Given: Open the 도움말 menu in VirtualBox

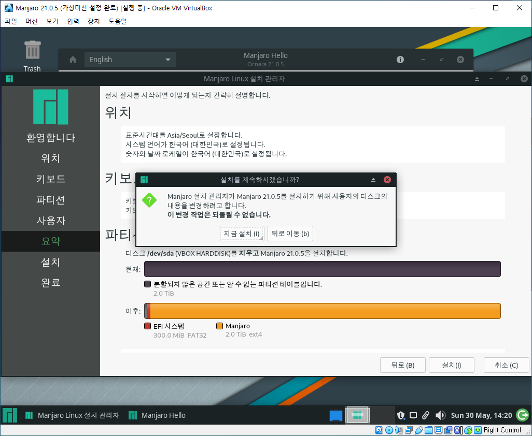Looking at the screenshot, I should [118, 21].
